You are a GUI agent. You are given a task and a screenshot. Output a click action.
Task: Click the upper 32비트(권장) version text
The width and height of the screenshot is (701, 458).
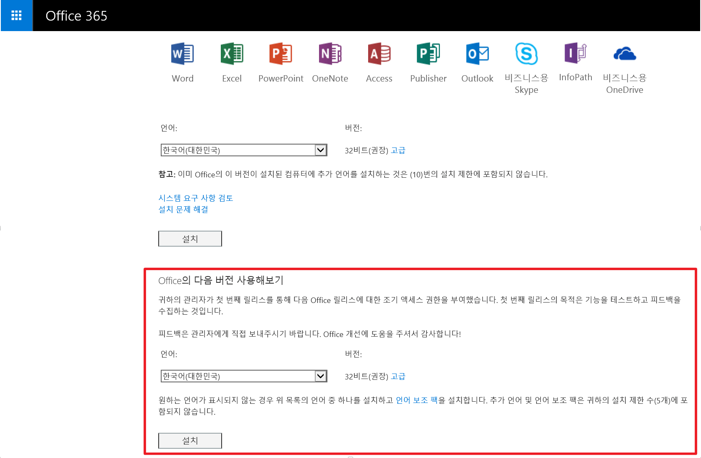[x=366, y=150]
